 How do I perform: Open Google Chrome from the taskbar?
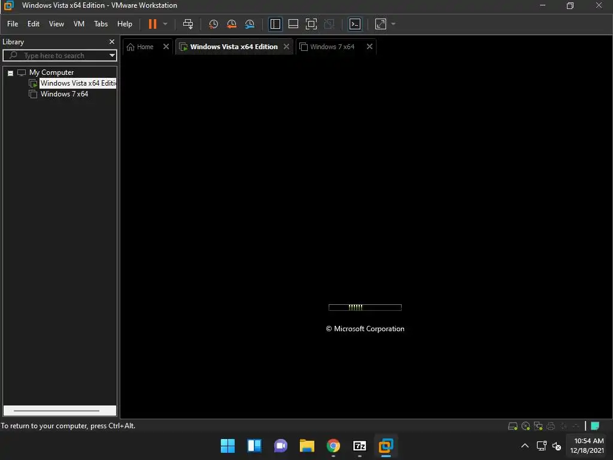coord(333,446)
